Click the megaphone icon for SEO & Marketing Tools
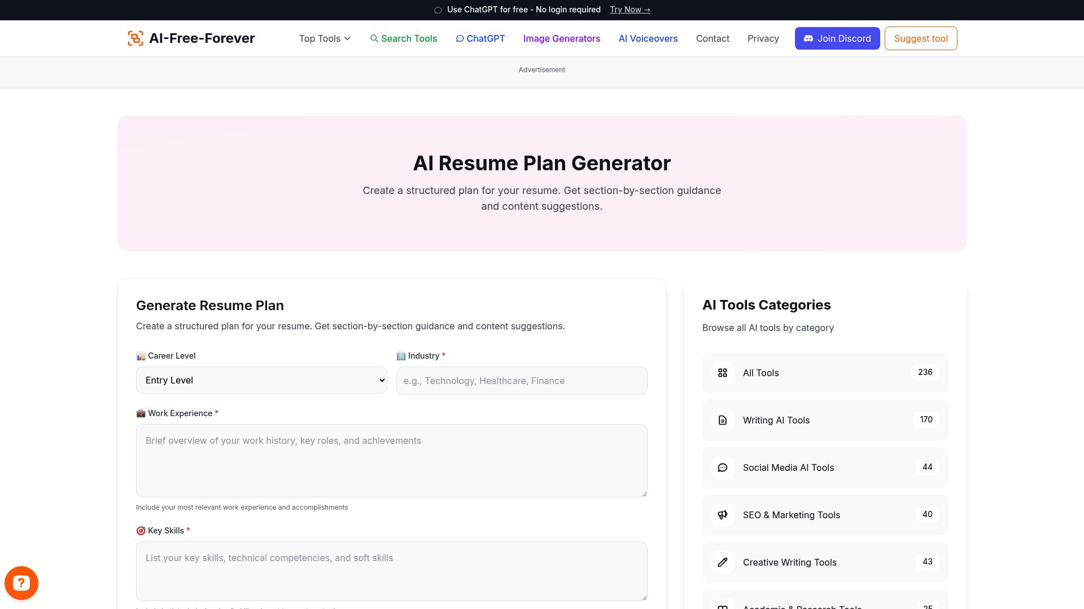The image size is (1084, 609). coord(722,515)
